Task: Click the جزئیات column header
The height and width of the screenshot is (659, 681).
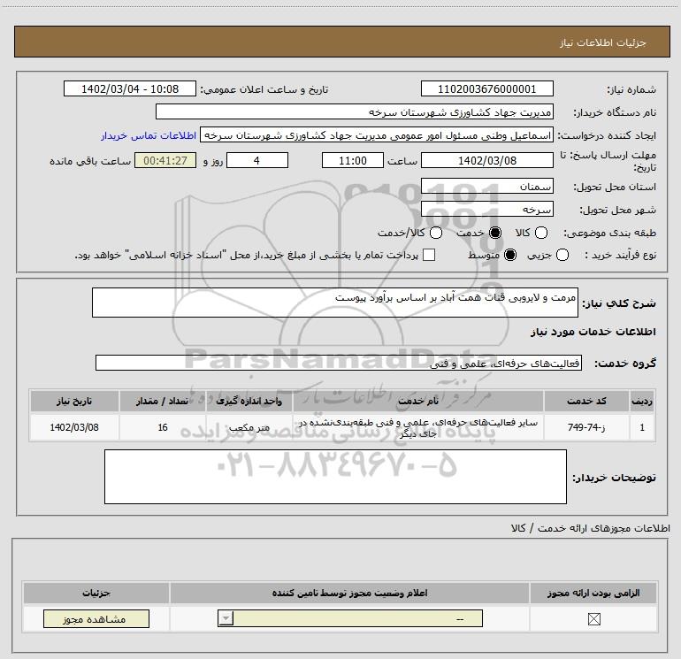Action: point(96,593)
